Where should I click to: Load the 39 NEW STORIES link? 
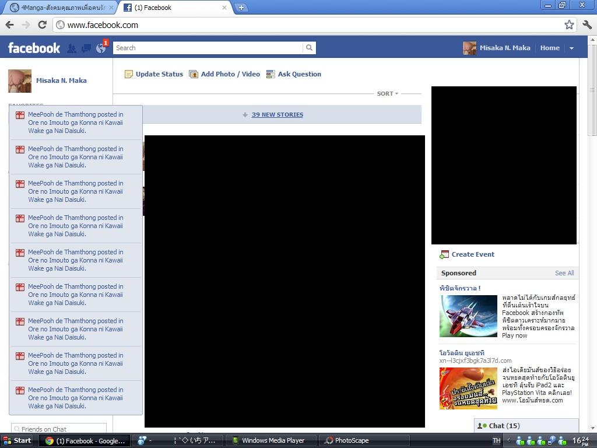click(x=277, y=115)
